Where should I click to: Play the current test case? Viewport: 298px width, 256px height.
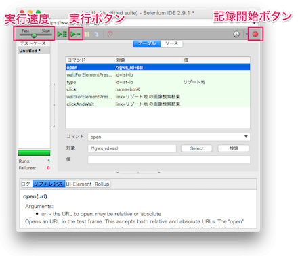coord(75,34)
